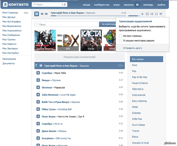Screen dimensions: 177x146
Task: Open Мои Друзья
Action: [x=9, y=17]
